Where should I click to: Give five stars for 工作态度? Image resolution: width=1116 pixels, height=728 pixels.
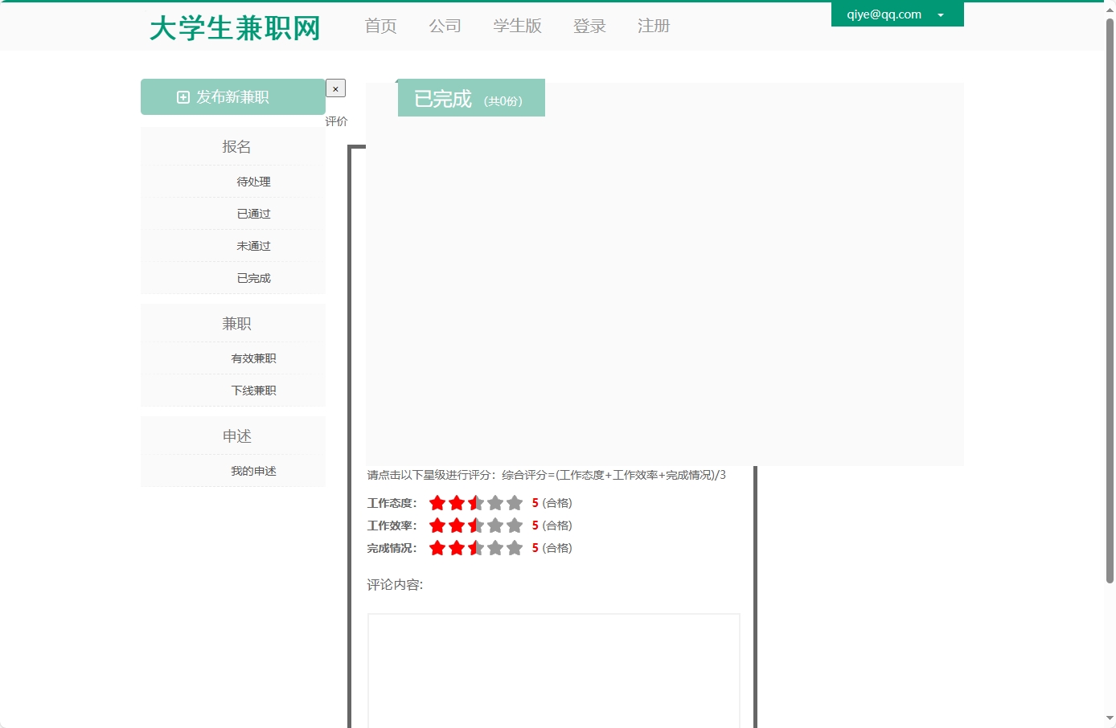coord(514,502)
